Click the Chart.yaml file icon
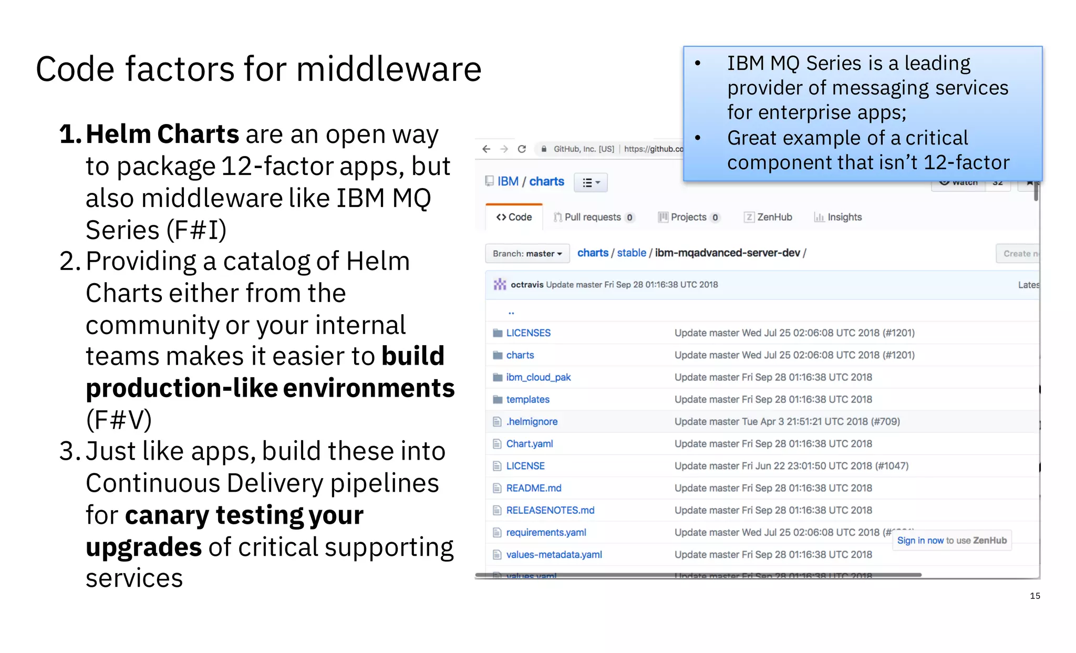 pyautogui.click(x=497, y=444)
